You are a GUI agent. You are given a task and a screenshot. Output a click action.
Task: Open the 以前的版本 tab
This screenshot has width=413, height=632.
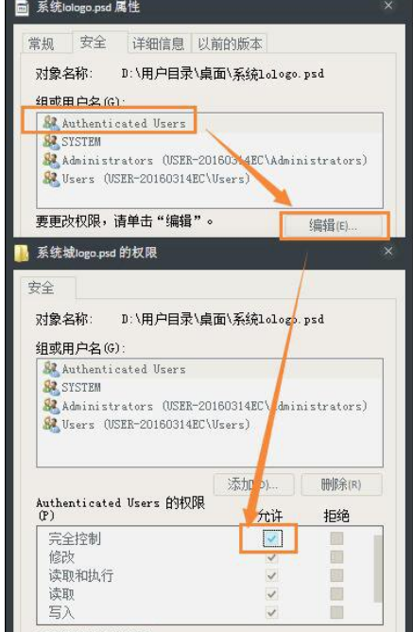coord(230,44)
